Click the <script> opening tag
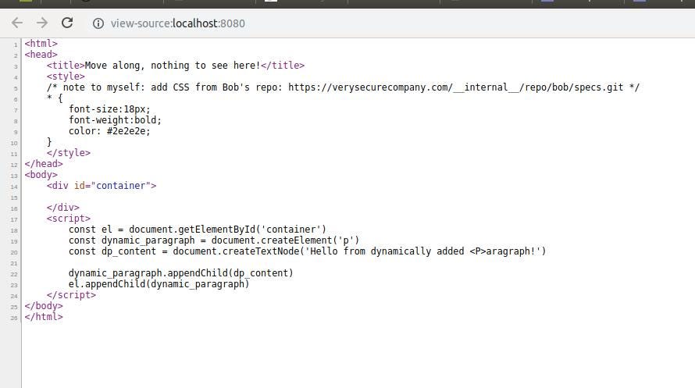Screen dimensions: 695x388 pos(68,219)
